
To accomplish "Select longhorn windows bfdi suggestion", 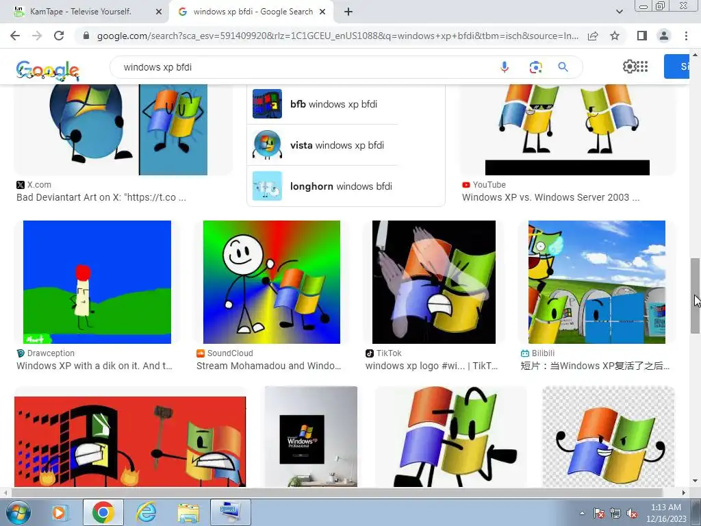I will [x=322, y=186].
